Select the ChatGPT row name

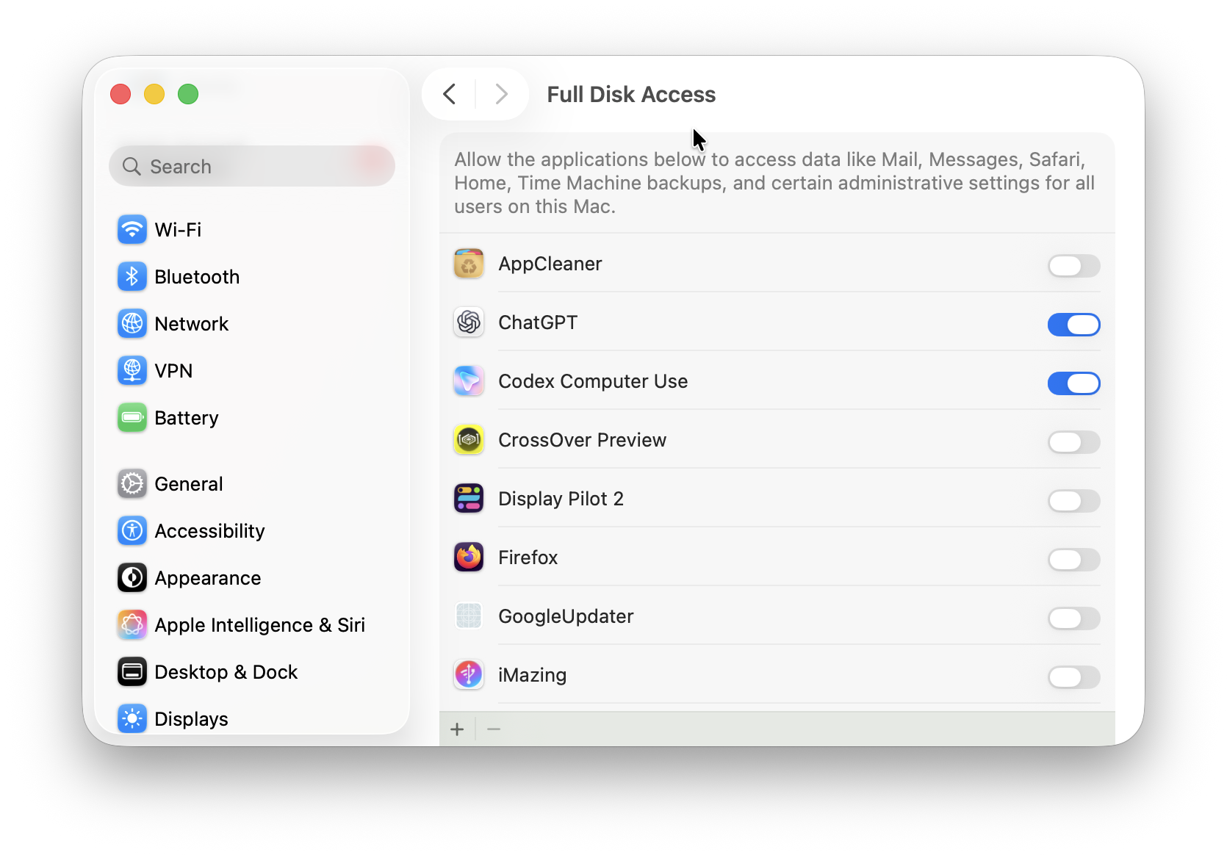click(538, 322)
